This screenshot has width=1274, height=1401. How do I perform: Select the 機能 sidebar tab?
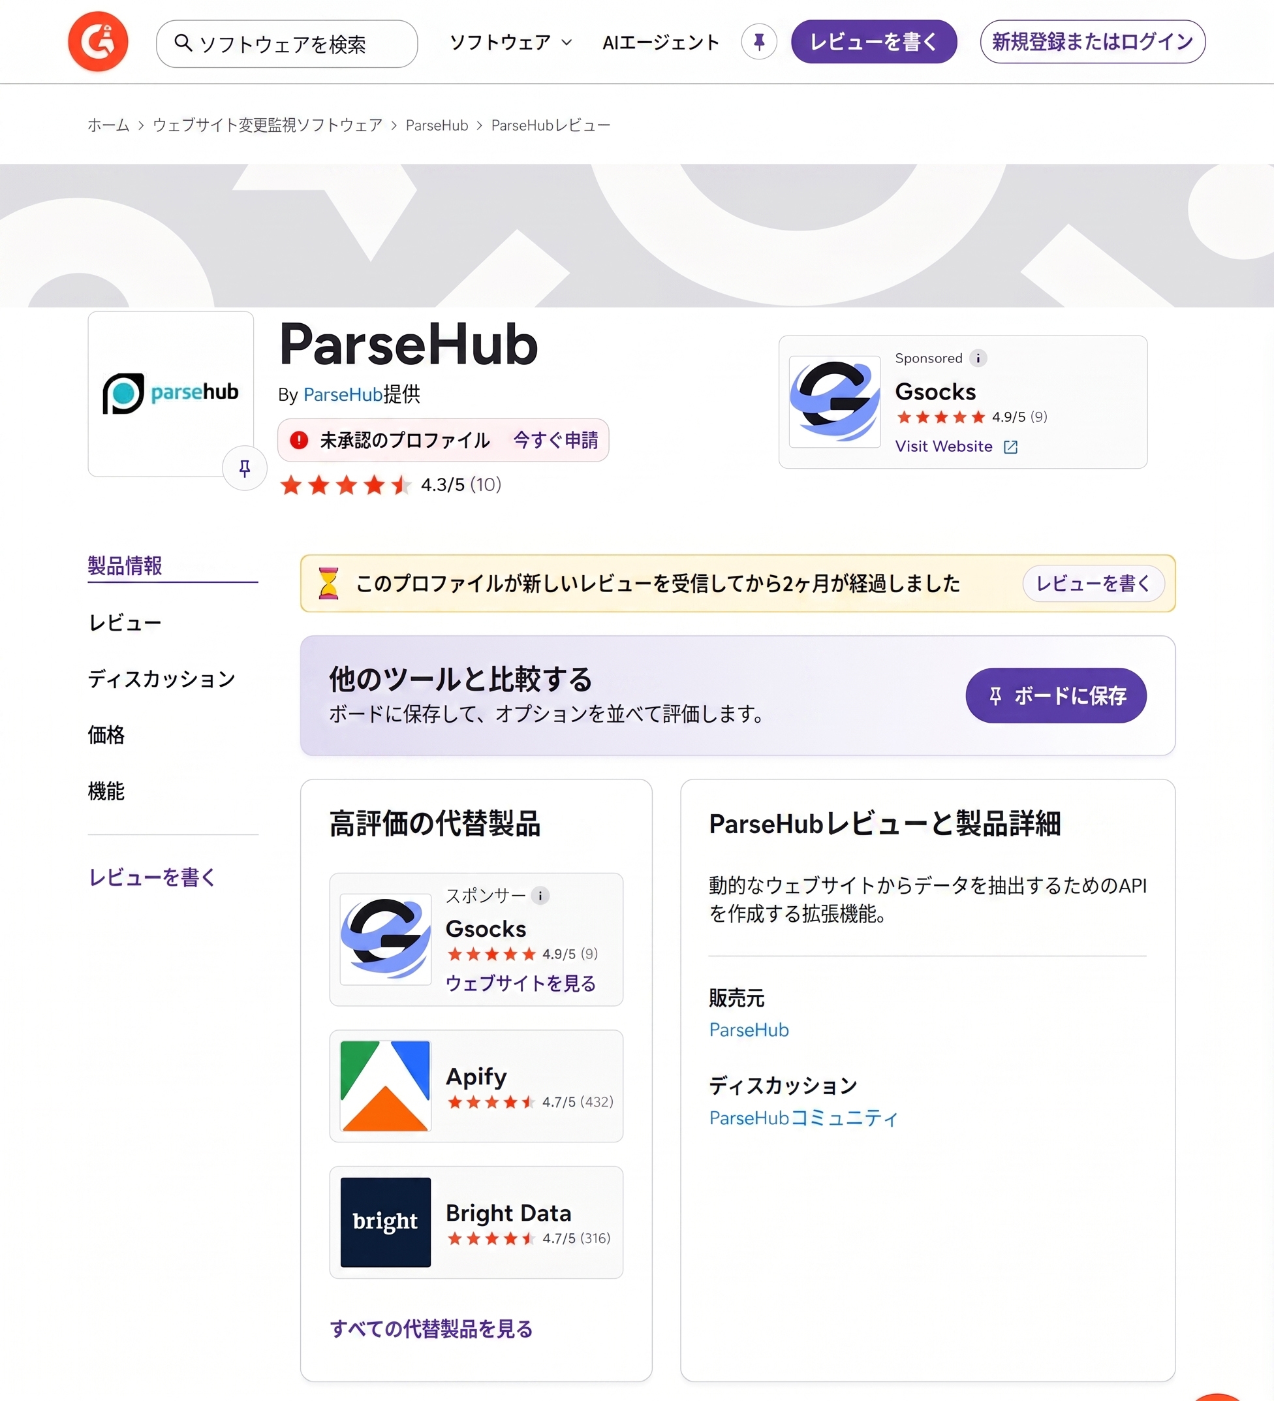tap(106, 791)
